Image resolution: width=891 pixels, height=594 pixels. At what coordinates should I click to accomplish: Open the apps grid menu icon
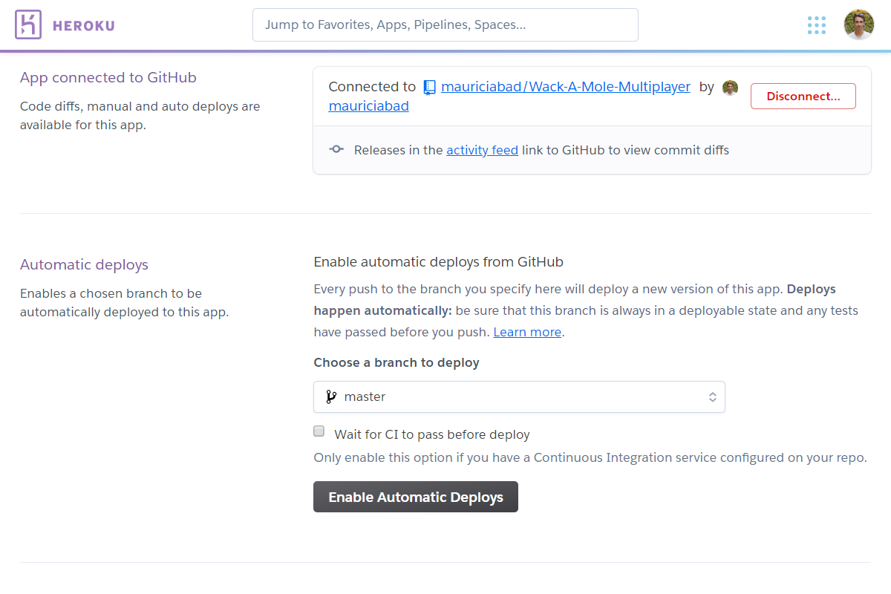tap(817, 25)
